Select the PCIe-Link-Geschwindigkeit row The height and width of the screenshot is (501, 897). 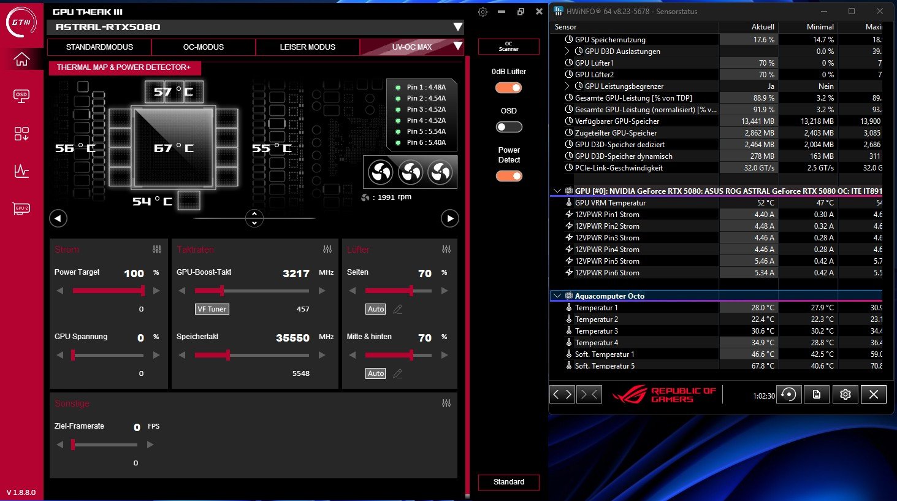(717, 168)
